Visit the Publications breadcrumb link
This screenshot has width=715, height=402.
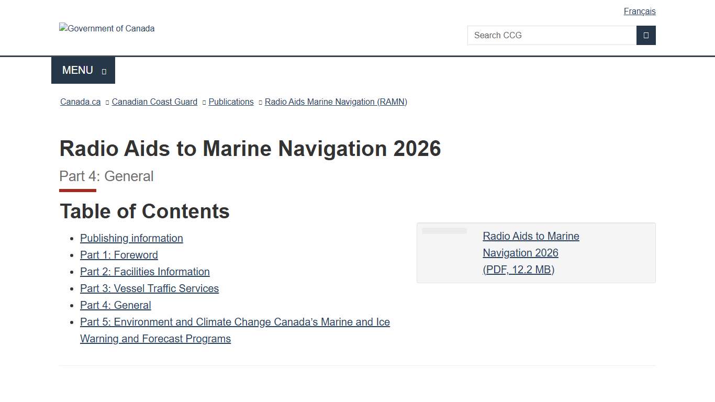[x=230, y=102]
